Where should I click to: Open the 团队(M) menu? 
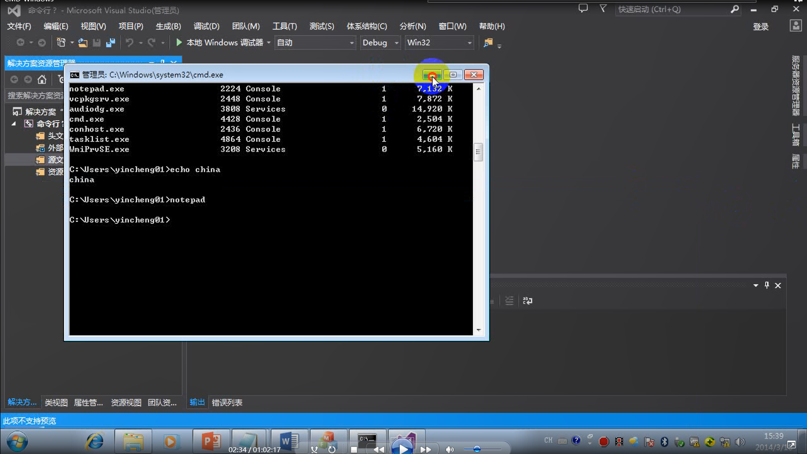245,26
